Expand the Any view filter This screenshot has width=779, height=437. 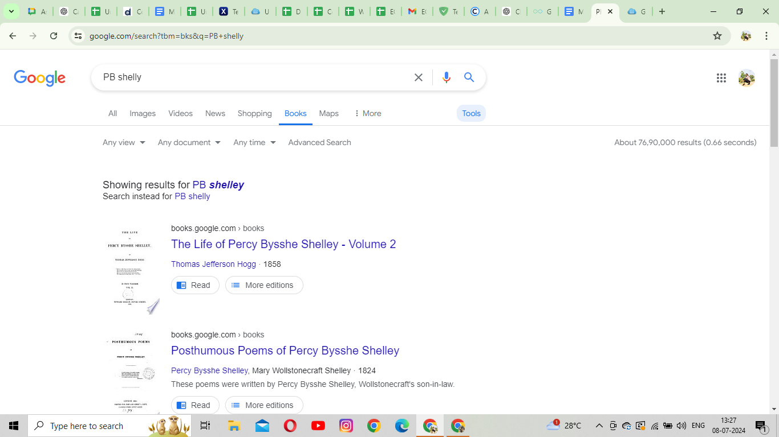pos(124,142)
